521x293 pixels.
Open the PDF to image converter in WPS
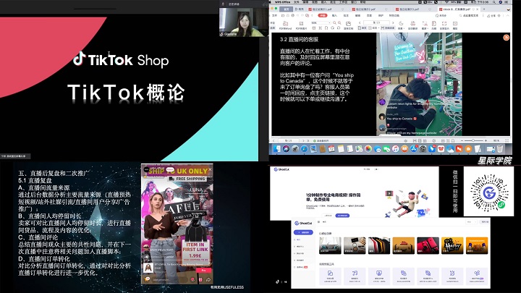pyautogui.click(x=301, y=25)
